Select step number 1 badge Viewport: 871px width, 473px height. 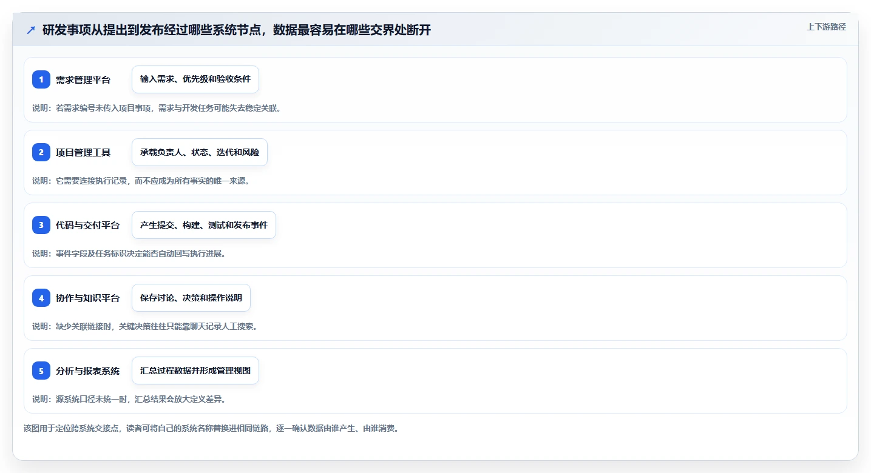[x=41, y=79]
